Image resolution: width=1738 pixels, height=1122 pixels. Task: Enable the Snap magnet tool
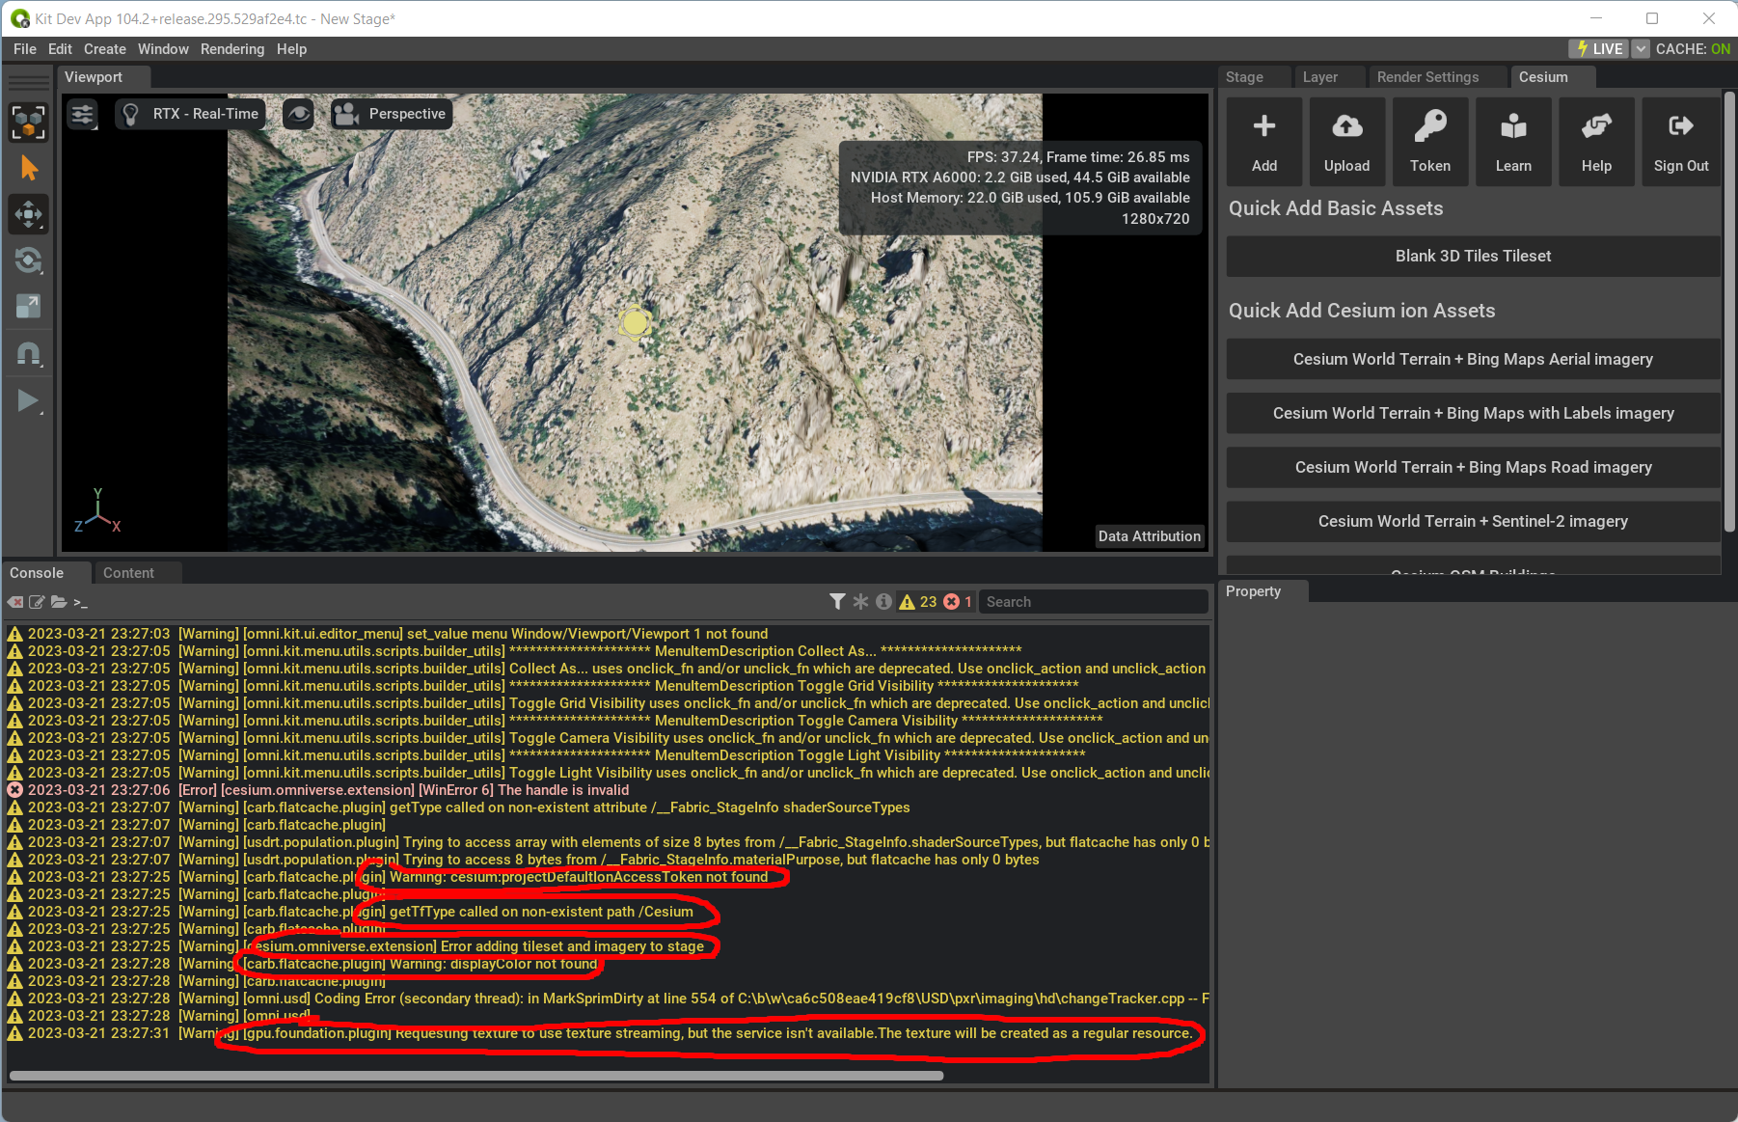(28, 354)
